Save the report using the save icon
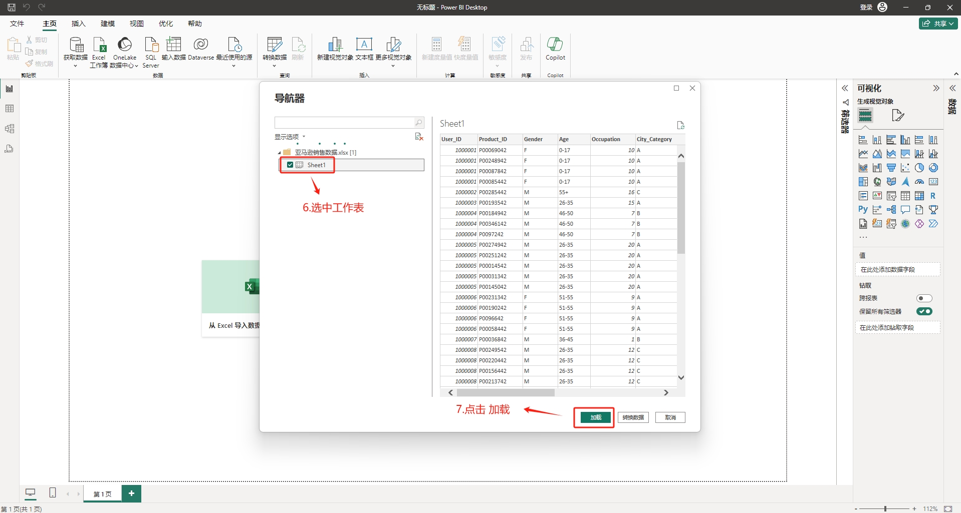This screenshot has height=513, width=961. pyautogui.click(x=12, y=8)
